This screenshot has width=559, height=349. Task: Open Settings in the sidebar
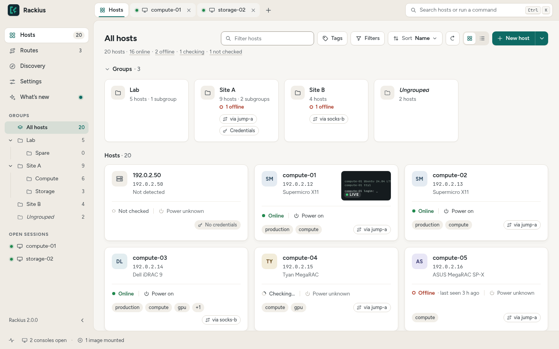point(47,81)
